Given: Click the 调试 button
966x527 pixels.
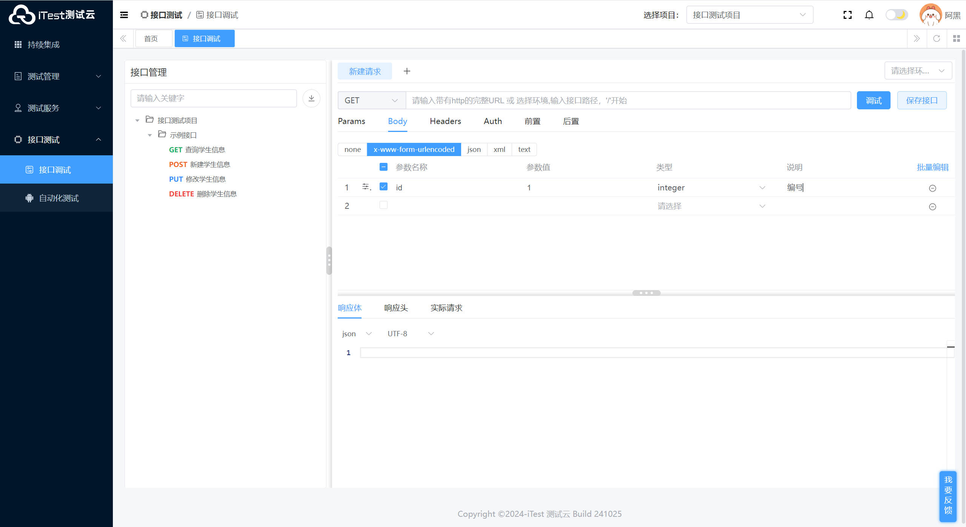Looking at the screenshot, I should tap(873, 101).
